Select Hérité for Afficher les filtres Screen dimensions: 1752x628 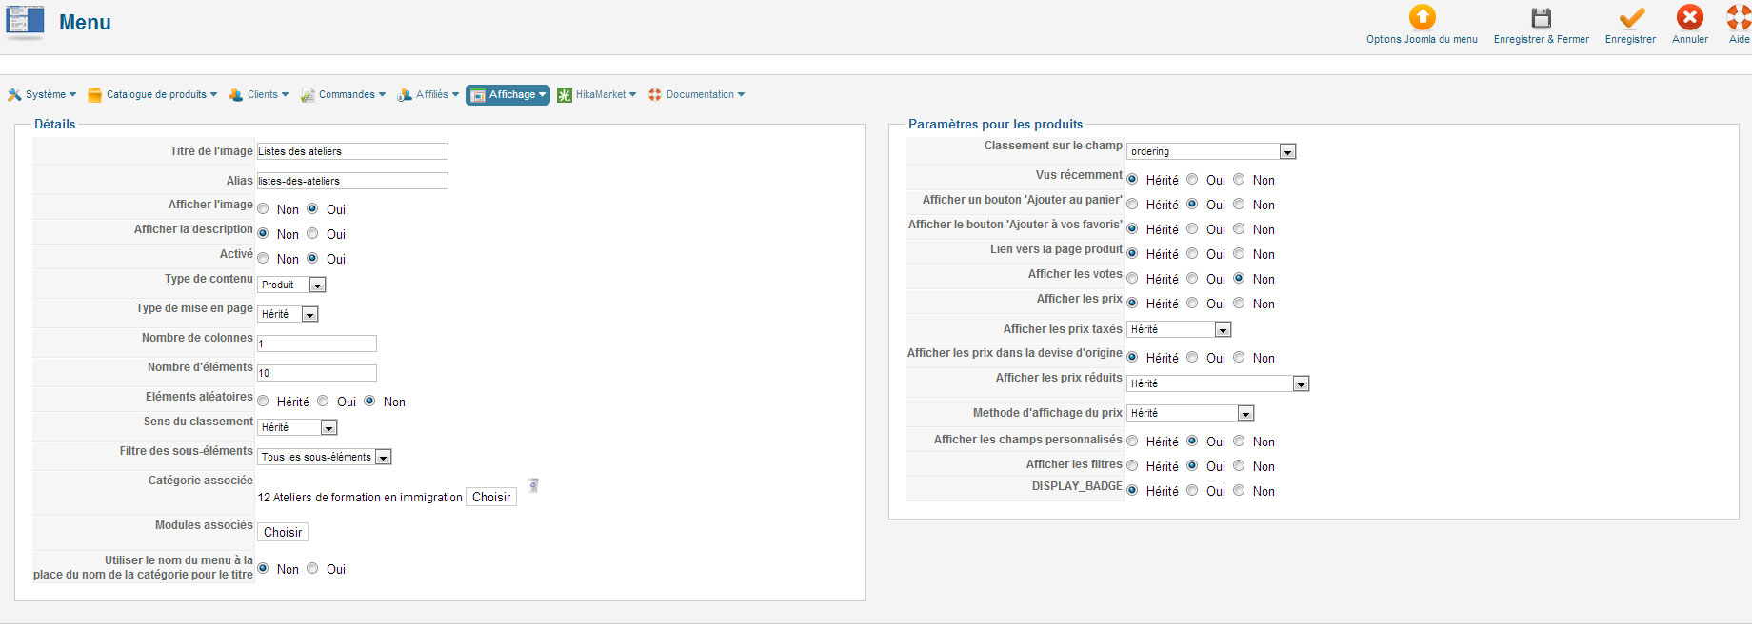pyautogui.click(x=1132, y=465)
